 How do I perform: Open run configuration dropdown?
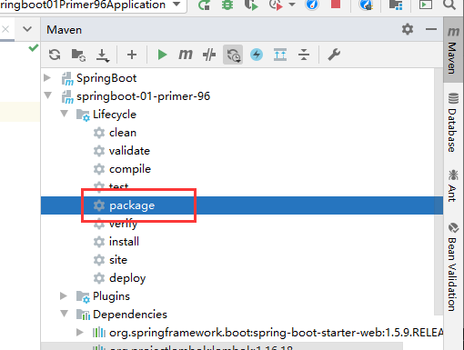pyautogui.click(x=177, y=5)
